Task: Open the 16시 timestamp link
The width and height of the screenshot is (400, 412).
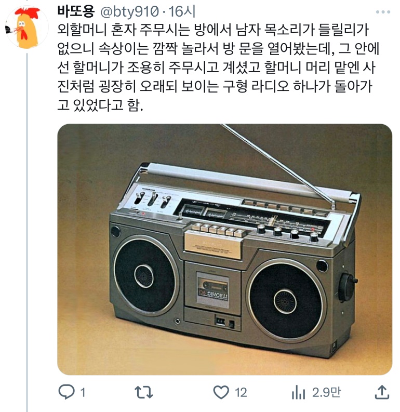Action: 182,11
